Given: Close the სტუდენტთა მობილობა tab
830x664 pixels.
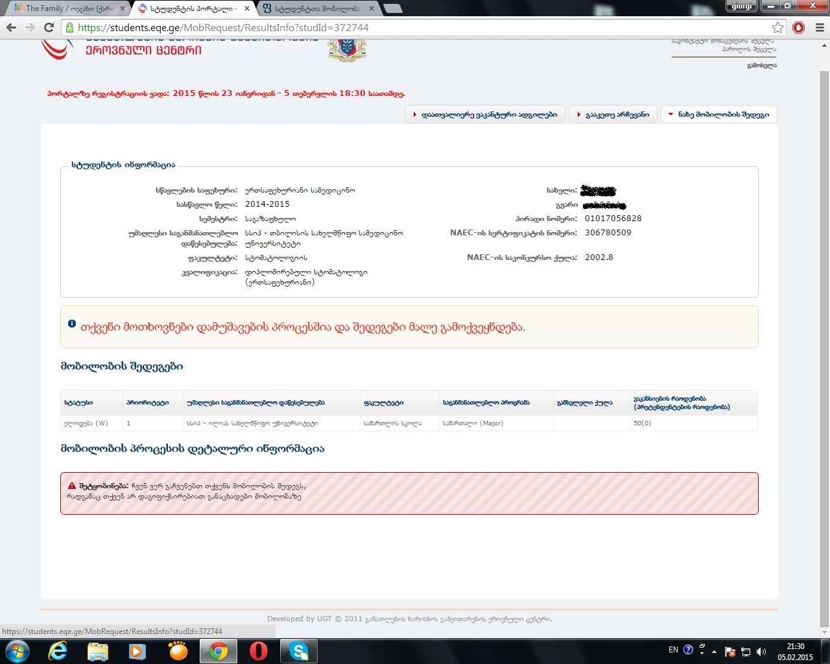Looking at the screenshot, I should pyautogui.click(x=372, y=8).
